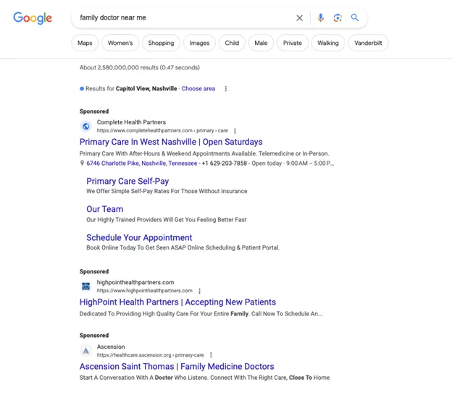452x395 pixels.
Task: Select the Child filter chip
Action: pyautogui.click(x=232, y=43)
